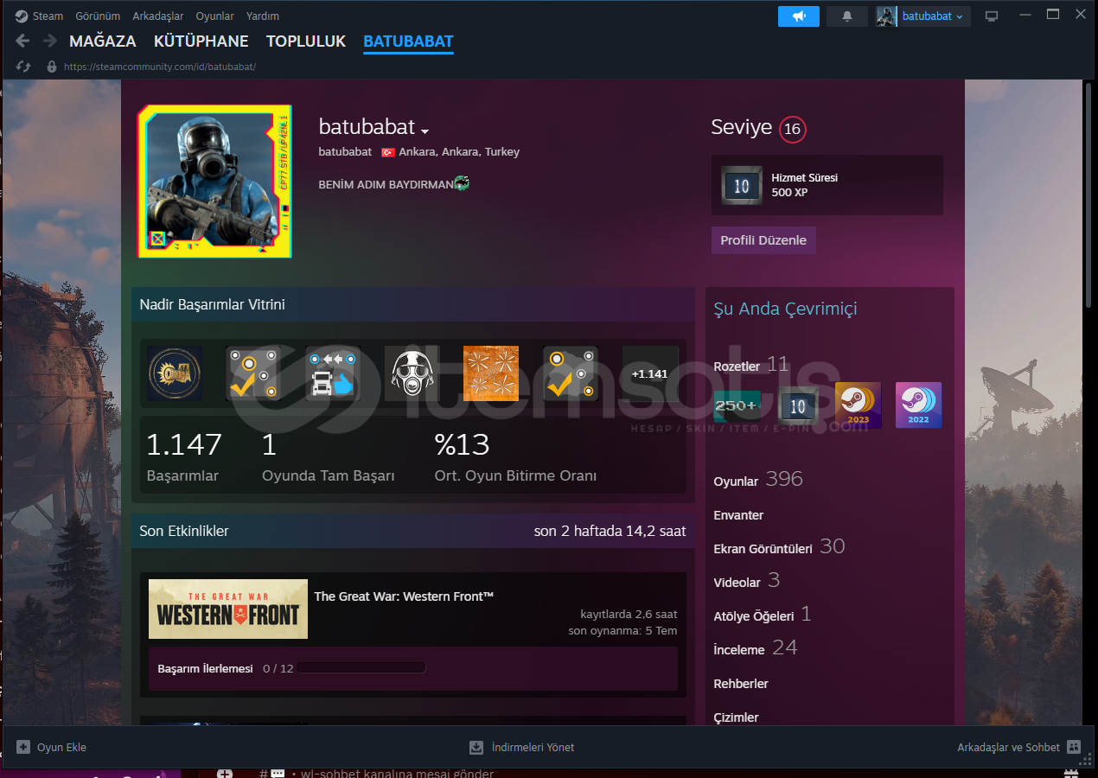Click the Profili Düzenle button
Image resolution: width=1098 pixels, height=778 pixels.
tap(763, 240)
